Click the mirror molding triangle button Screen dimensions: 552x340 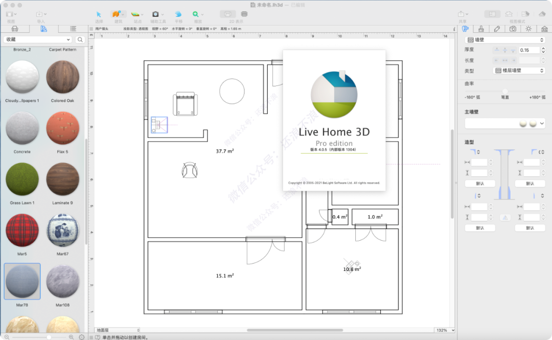[x=505, y=218]
